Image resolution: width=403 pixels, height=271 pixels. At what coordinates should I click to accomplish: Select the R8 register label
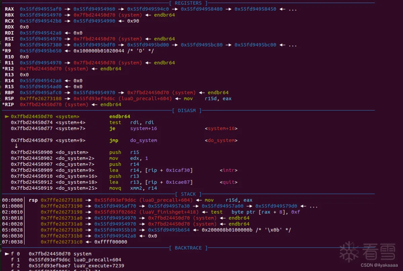(8, 45)
